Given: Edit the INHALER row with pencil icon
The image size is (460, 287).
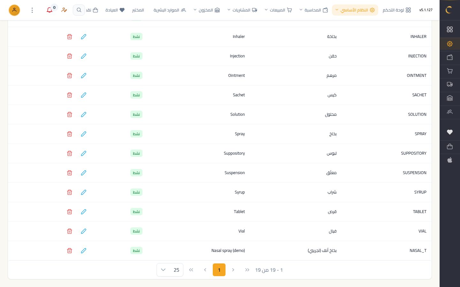Looking at the screenshot, I should click(x=84, y=37).
